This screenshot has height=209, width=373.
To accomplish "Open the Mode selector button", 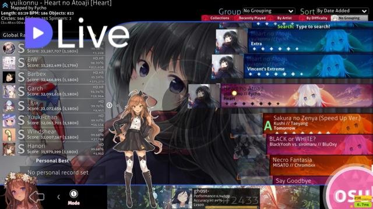I will pos(73,197).
